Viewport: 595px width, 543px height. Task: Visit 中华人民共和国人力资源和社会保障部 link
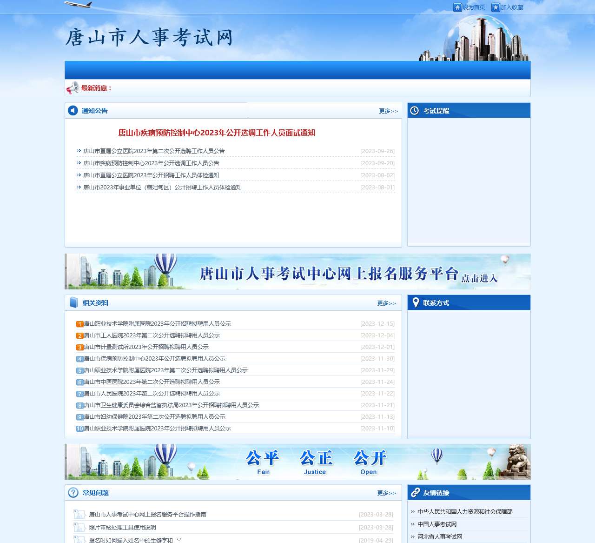point(465,511)
